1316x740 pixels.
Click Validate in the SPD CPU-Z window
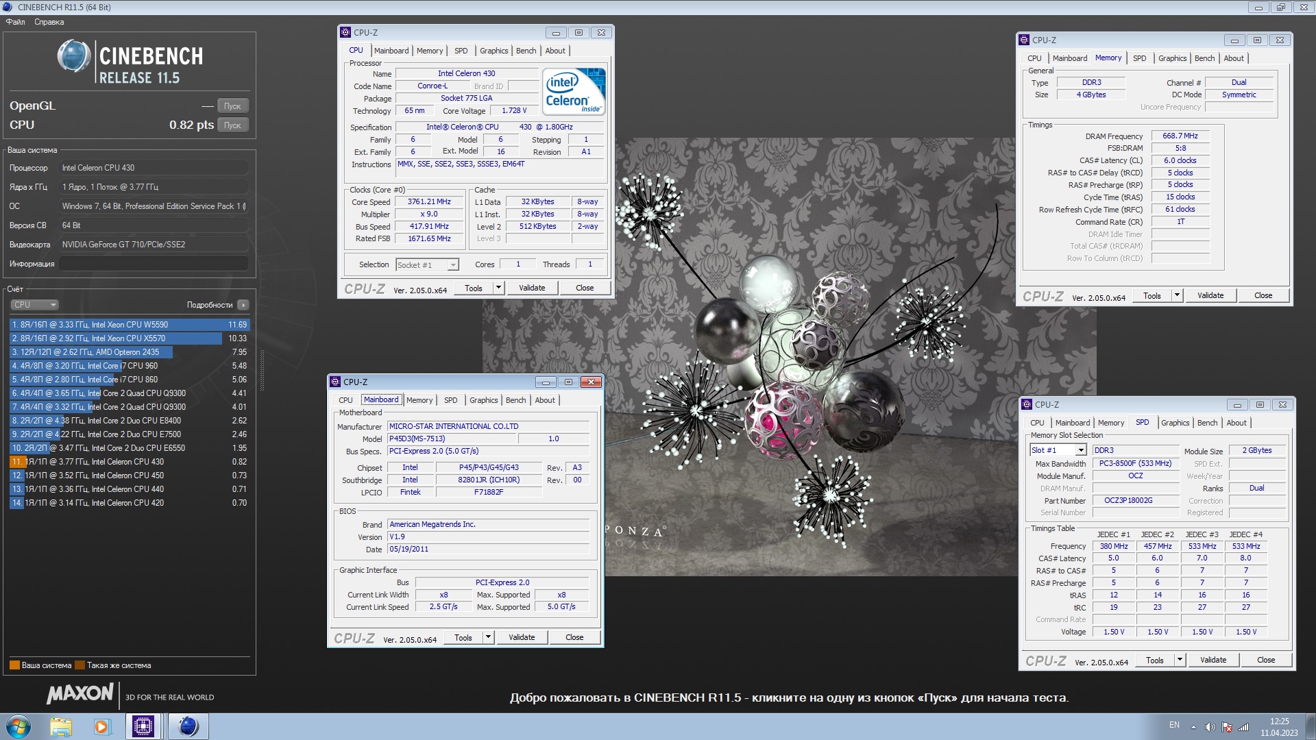tap(1213, 661)
